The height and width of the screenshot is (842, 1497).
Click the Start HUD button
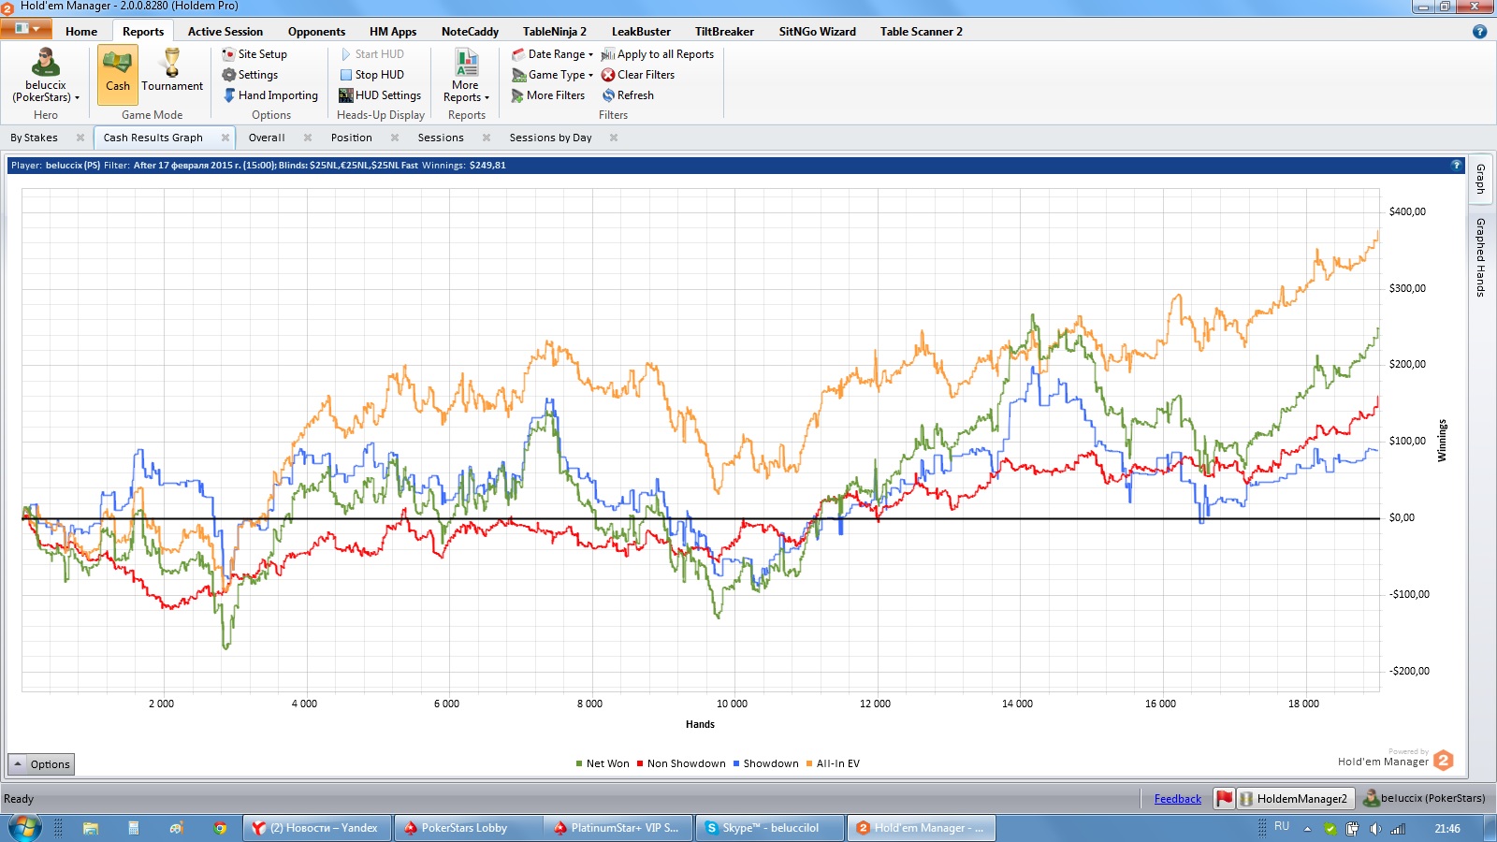[x=371, y=54]
